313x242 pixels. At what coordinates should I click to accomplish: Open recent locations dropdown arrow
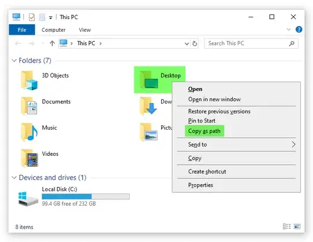click(42, 43)
